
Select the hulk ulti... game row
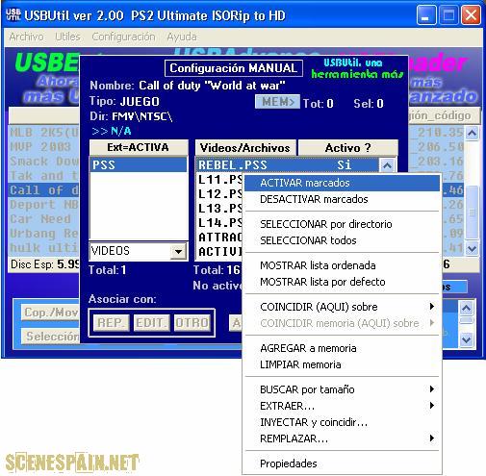click(44, 248)
